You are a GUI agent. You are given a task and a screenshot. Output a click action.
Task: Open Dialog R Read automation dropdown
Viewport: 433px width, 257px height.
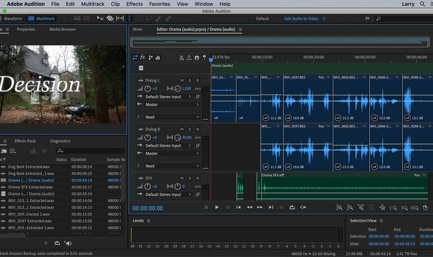click(172, 166)
